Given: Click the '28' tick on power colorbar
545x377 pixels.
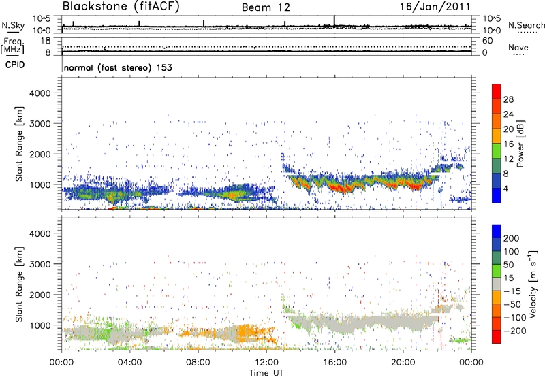Looking at the screenshot, I should click(508, 99).
